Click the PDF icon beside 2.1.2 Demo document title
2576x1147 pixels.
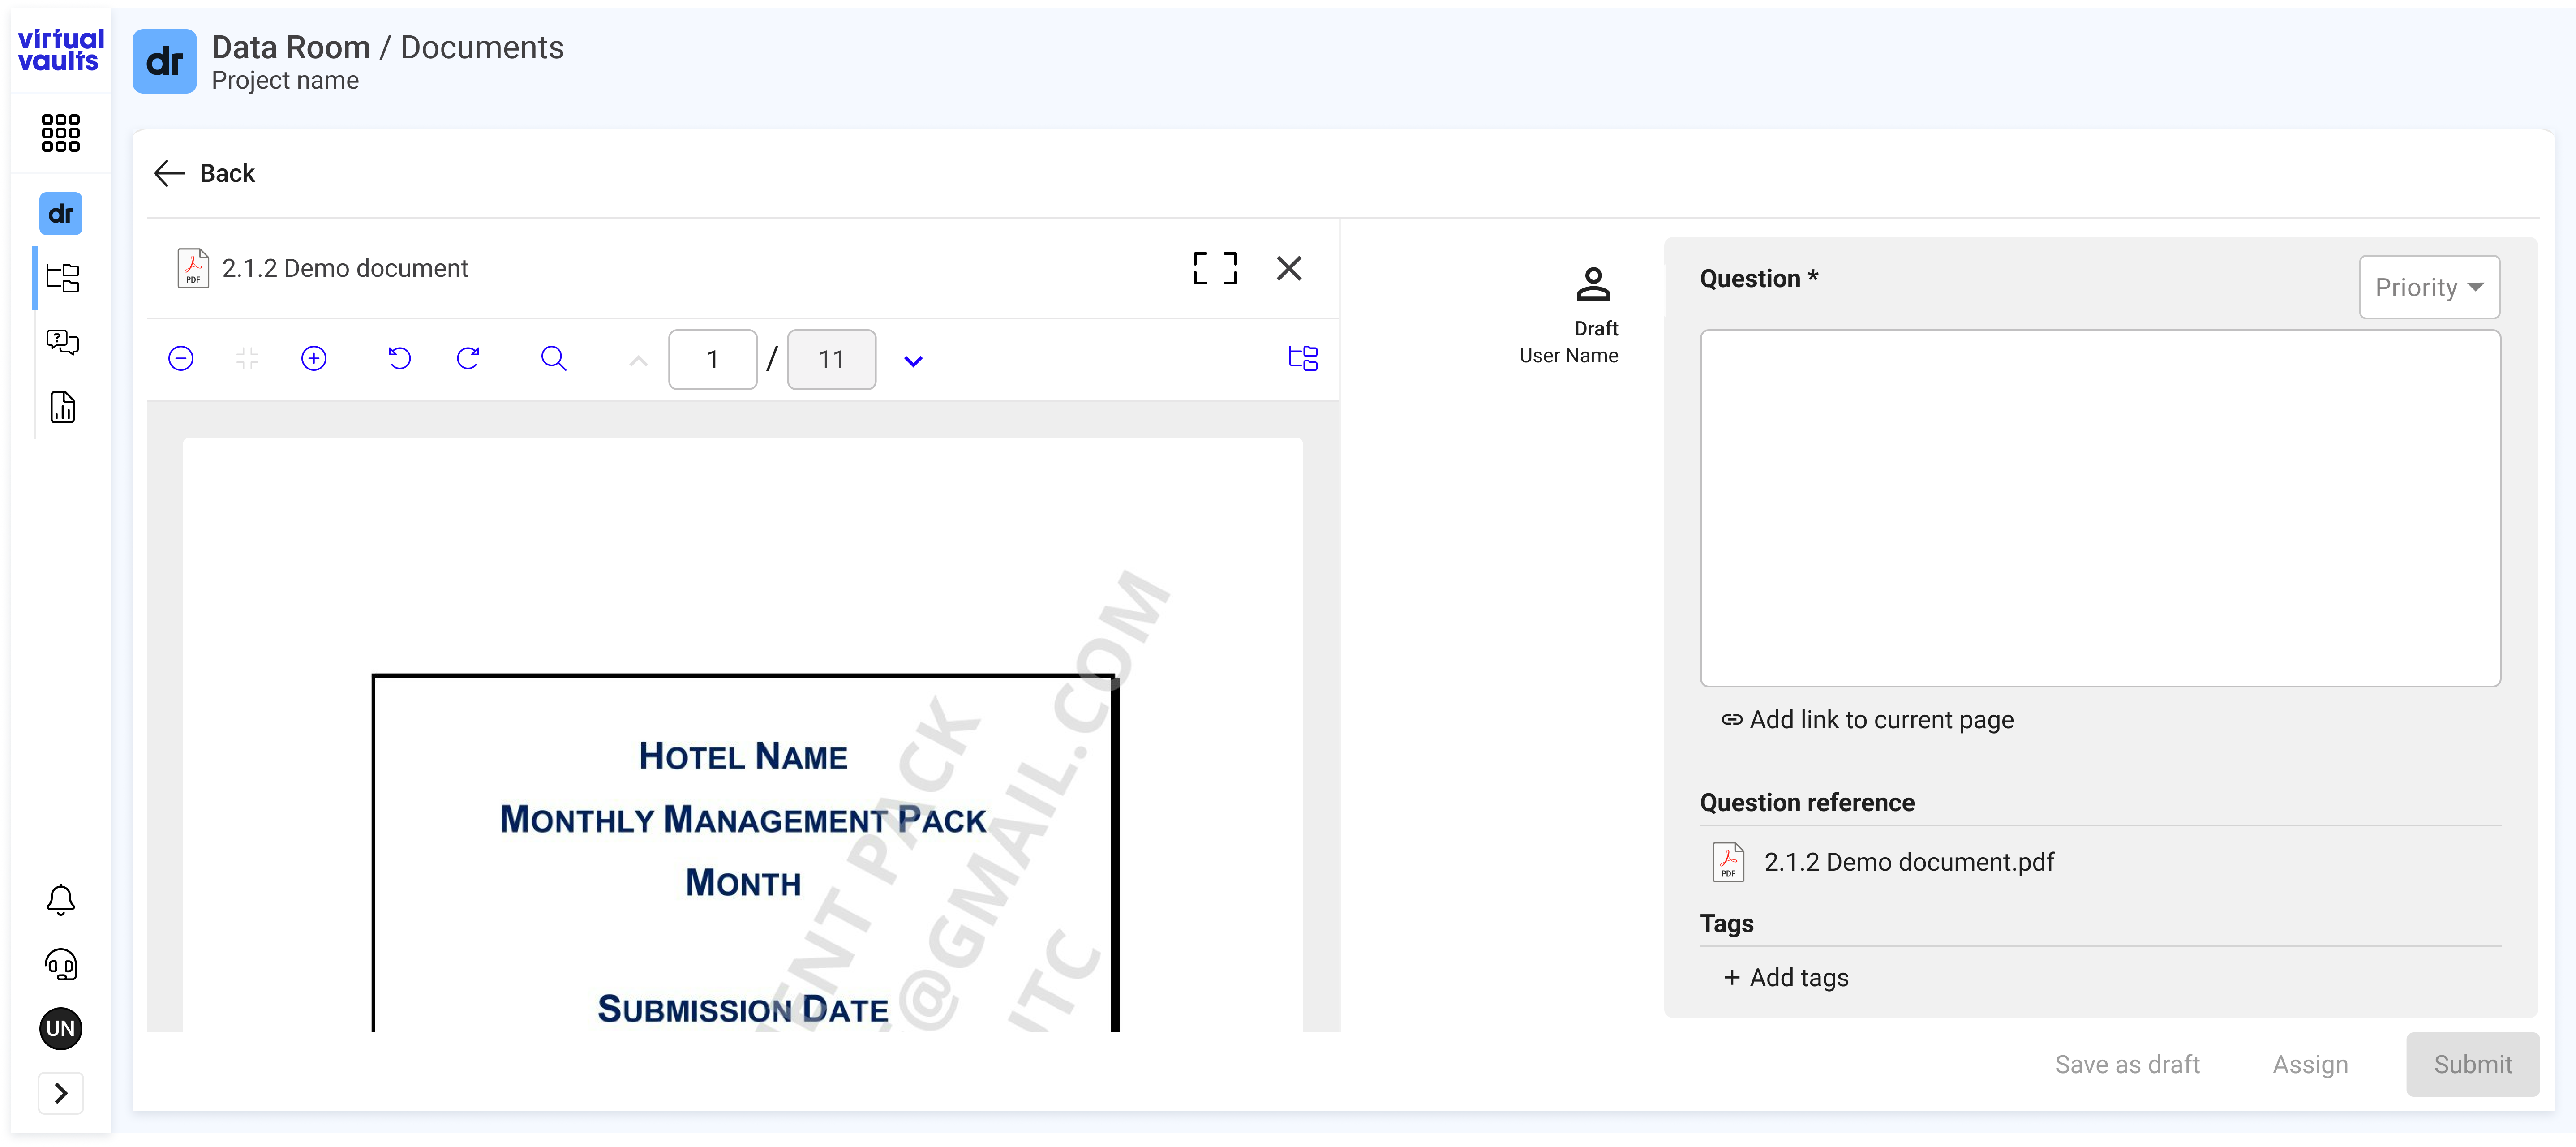pos(192,268)
